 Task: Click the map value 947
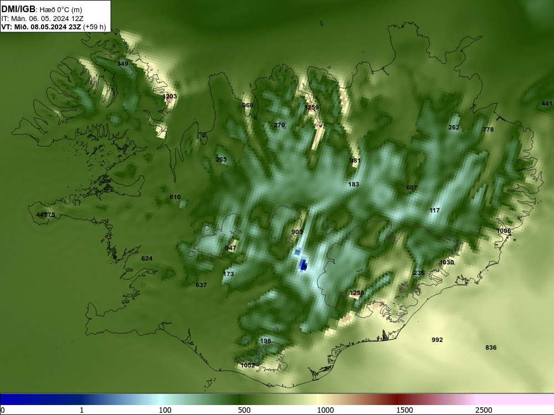(230, 248)
